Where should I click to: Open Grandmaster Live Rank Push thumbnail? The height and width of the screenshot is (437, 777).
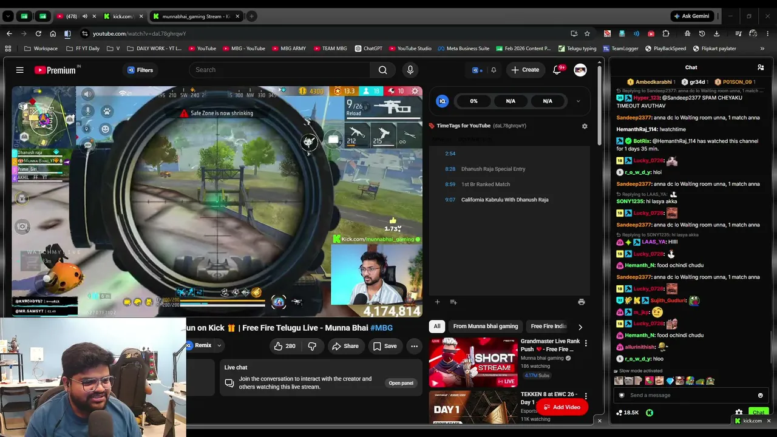click(x=473, y=362)
